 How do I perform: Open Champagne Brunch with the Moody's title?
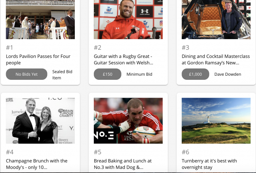pyautogui.click(x=37, y=164)
